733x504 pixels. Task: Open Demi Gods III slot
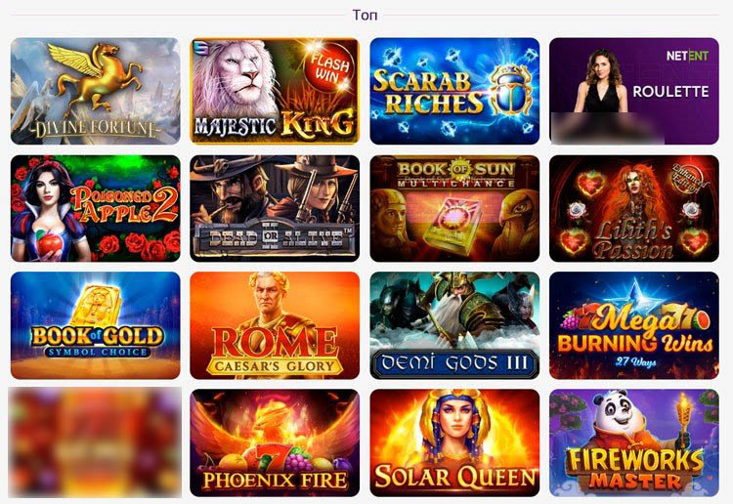click(454, 325)
